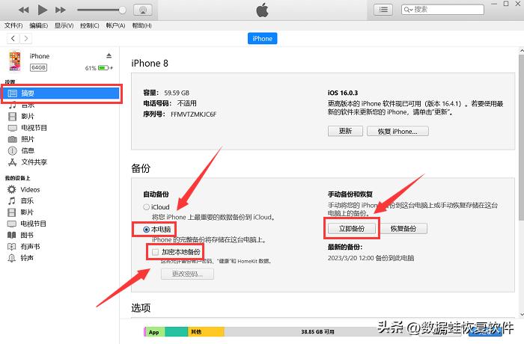This screenshot has height=344, width=524.
Task: Open 铃声 in the device list
Action: point(27,258)
